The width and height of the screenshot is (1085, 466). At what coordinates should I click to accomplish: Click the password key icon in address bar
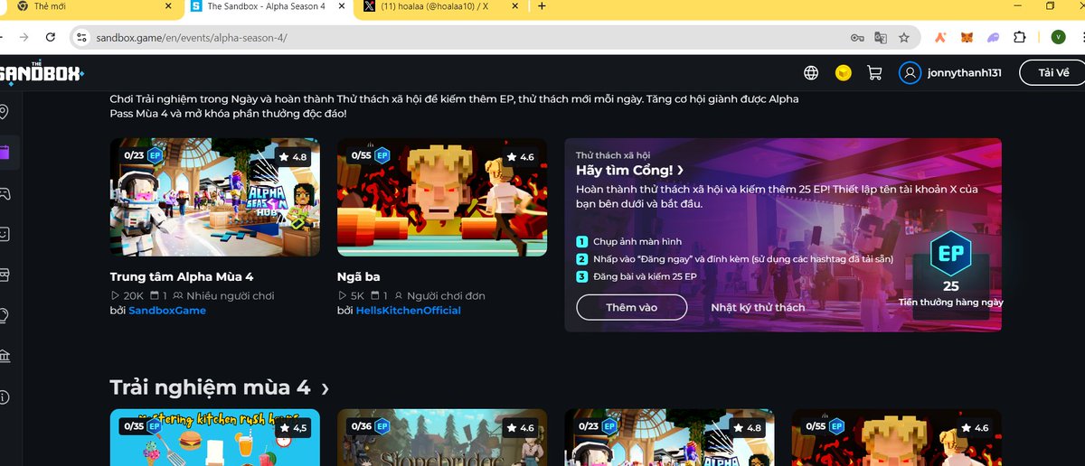pyautogui.click(x=857, y=37)
